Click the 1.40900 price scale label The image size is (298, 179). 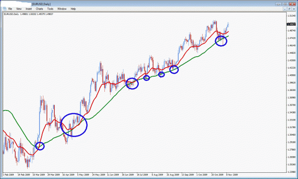coord(292,75)
